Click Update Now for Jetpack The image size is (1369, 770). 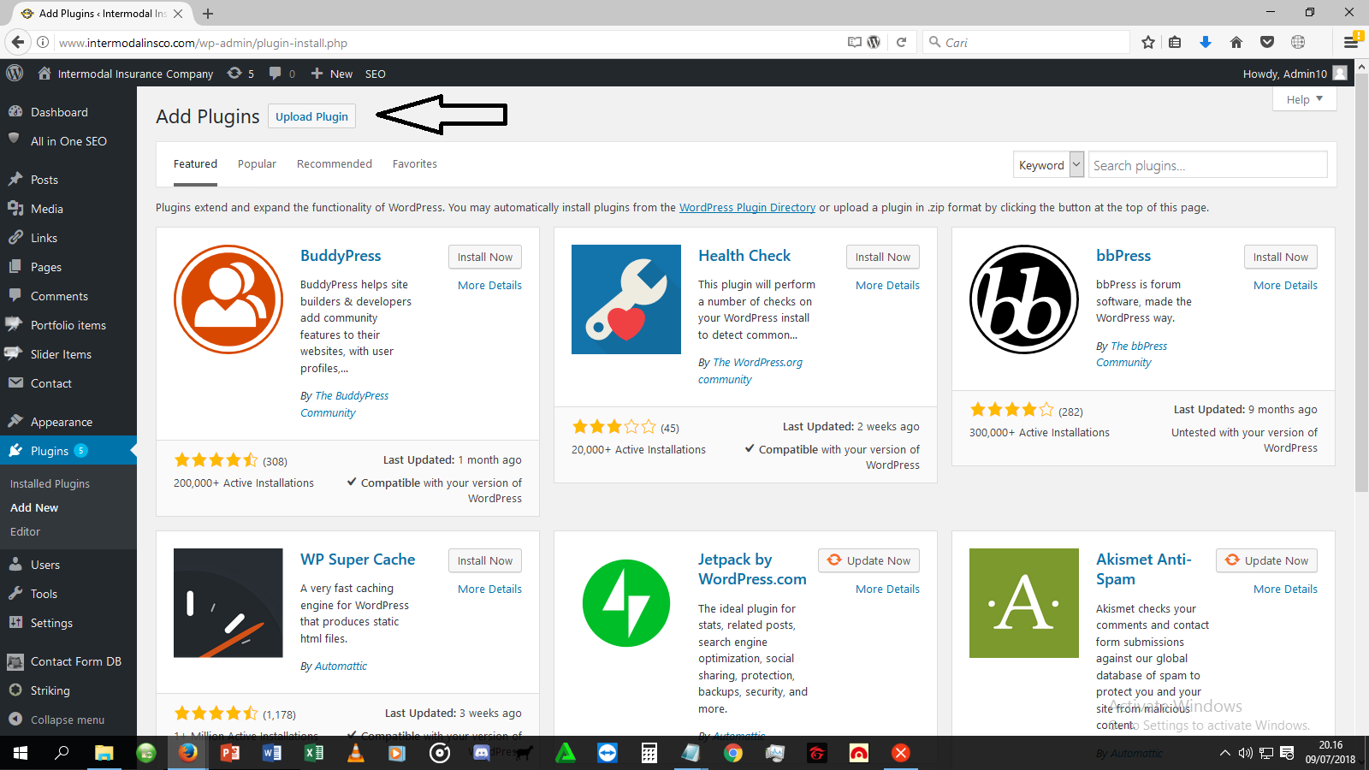868,560
